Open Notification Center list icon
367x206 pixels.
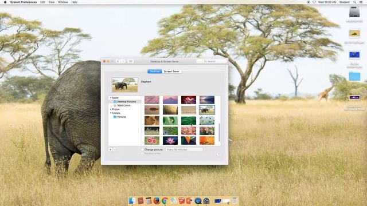click(361, 2)
